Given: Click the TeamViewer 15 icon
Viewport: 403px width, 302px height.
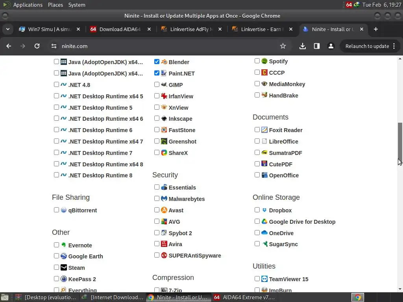Looking at the screenshot, I should click(x=264, y=279).
